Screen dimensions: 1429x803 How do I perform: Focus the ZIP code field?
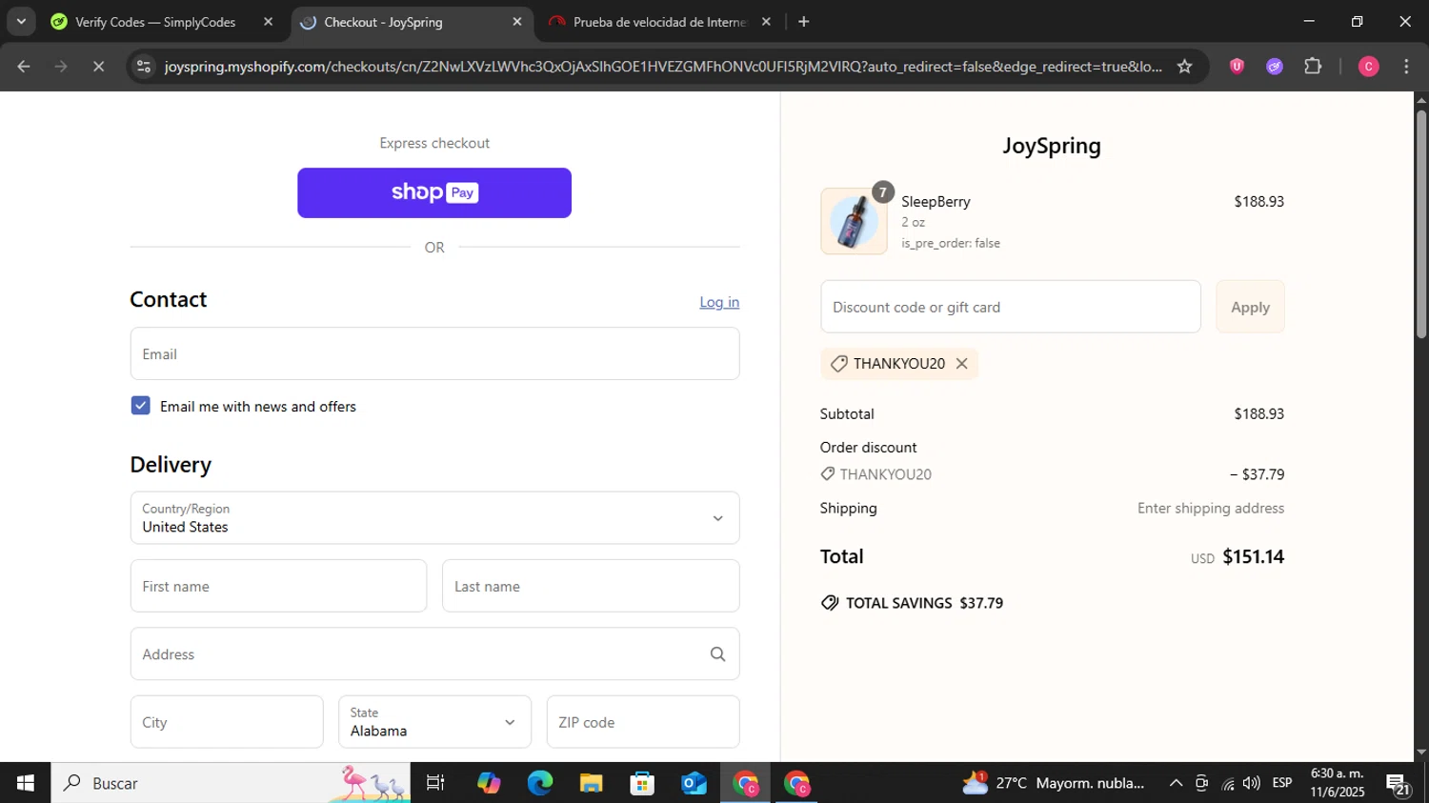(643, 722)
